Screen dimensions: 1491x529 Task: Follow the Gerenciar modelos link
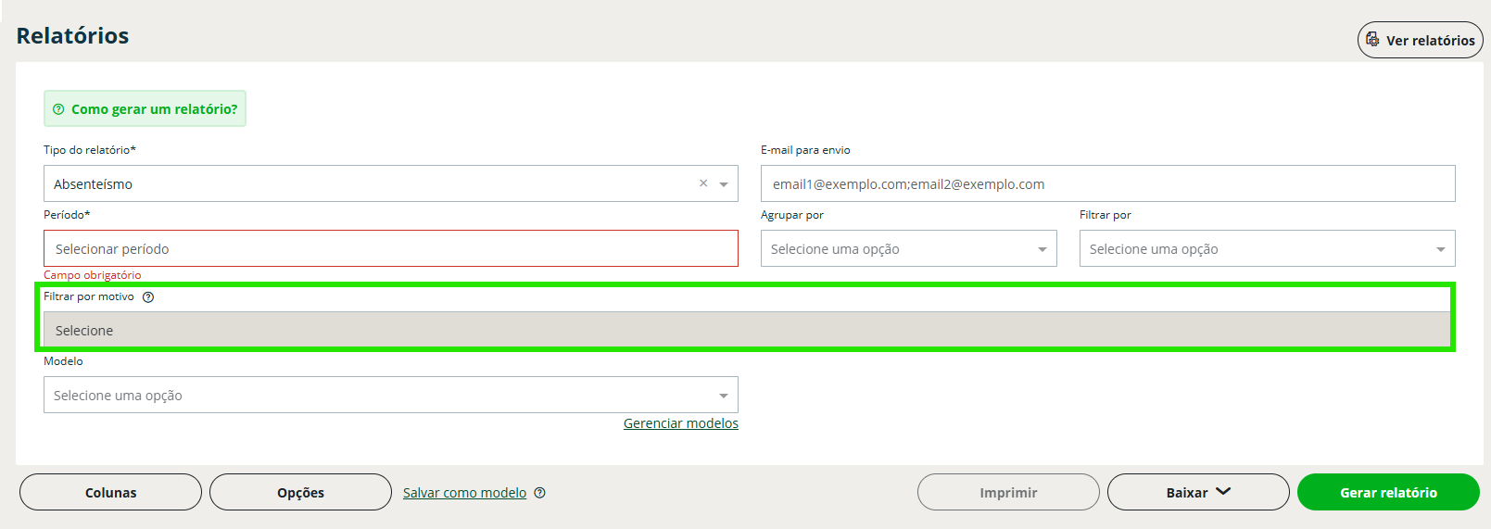(x=681, y=423)
